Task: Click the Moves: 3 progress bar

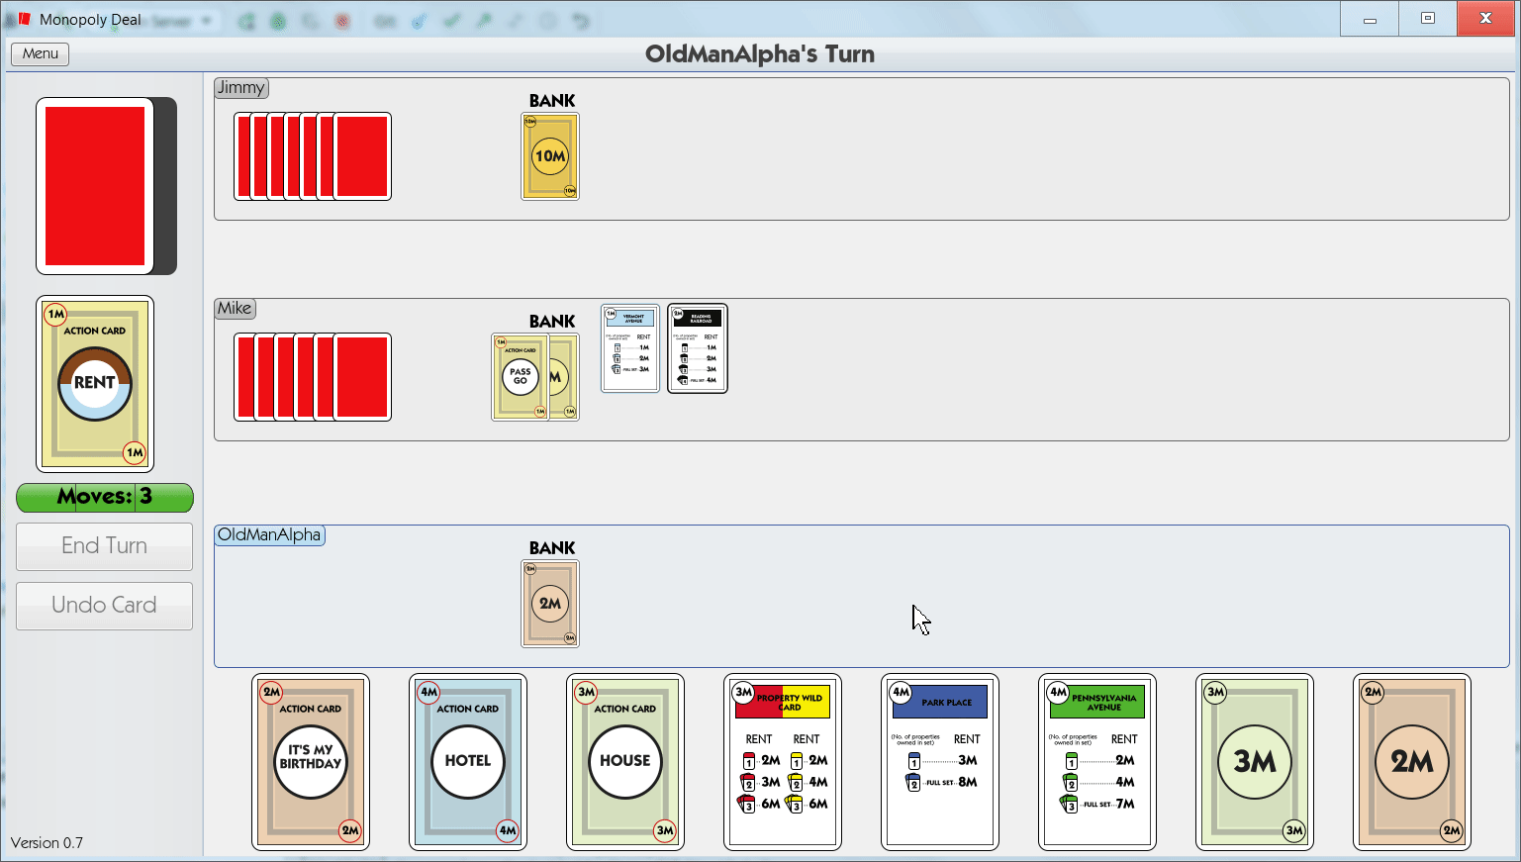Action: tap(104, 497)
